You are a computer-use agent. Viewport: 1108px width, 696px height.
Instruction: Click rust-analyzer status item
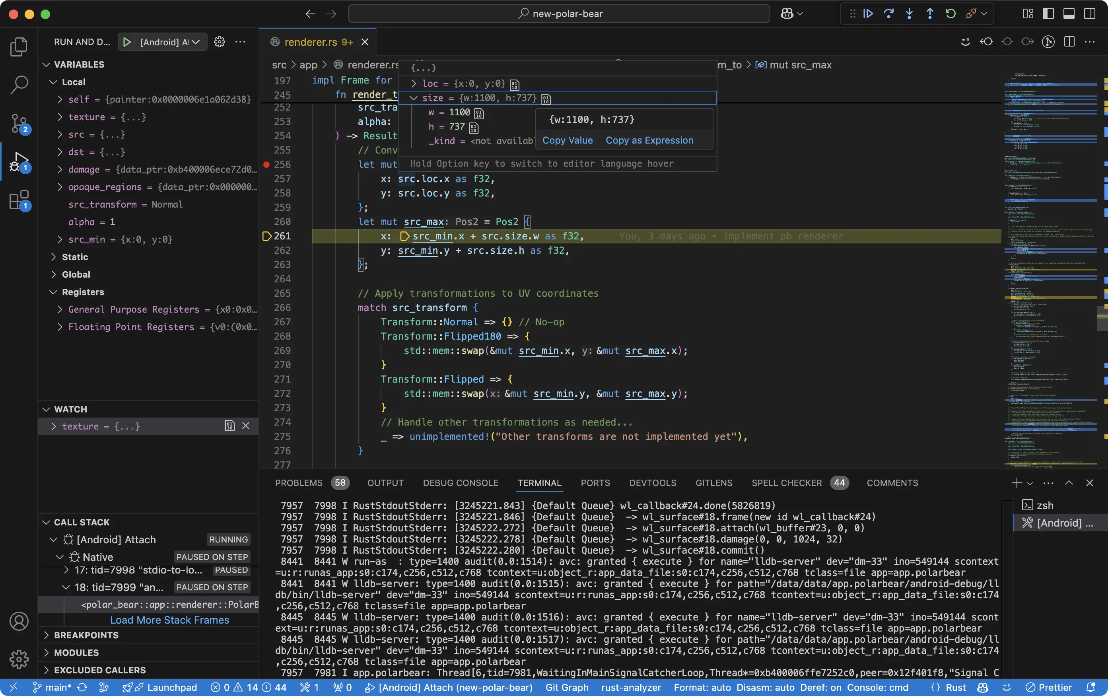(x=631, y=687)
